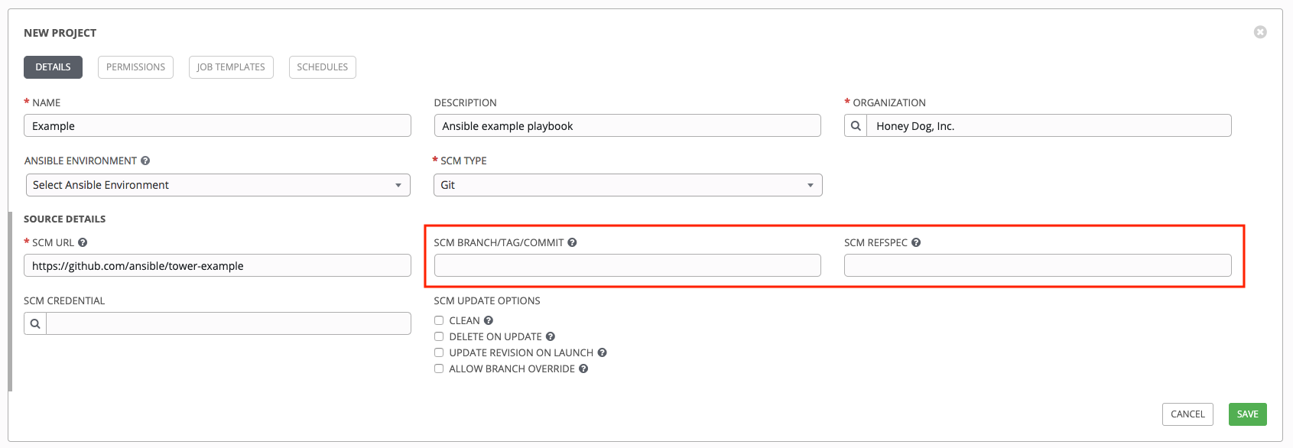Show Update Revision on Launch help
This screenshot has height=448, width=1293.
click(603, 352)
